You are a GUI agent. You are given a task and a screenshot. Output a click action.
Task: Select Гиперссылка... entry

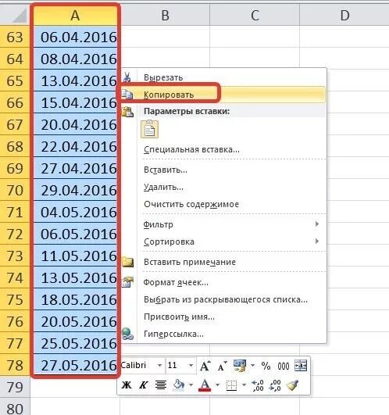pyautogui.click(x=173, y=334)
